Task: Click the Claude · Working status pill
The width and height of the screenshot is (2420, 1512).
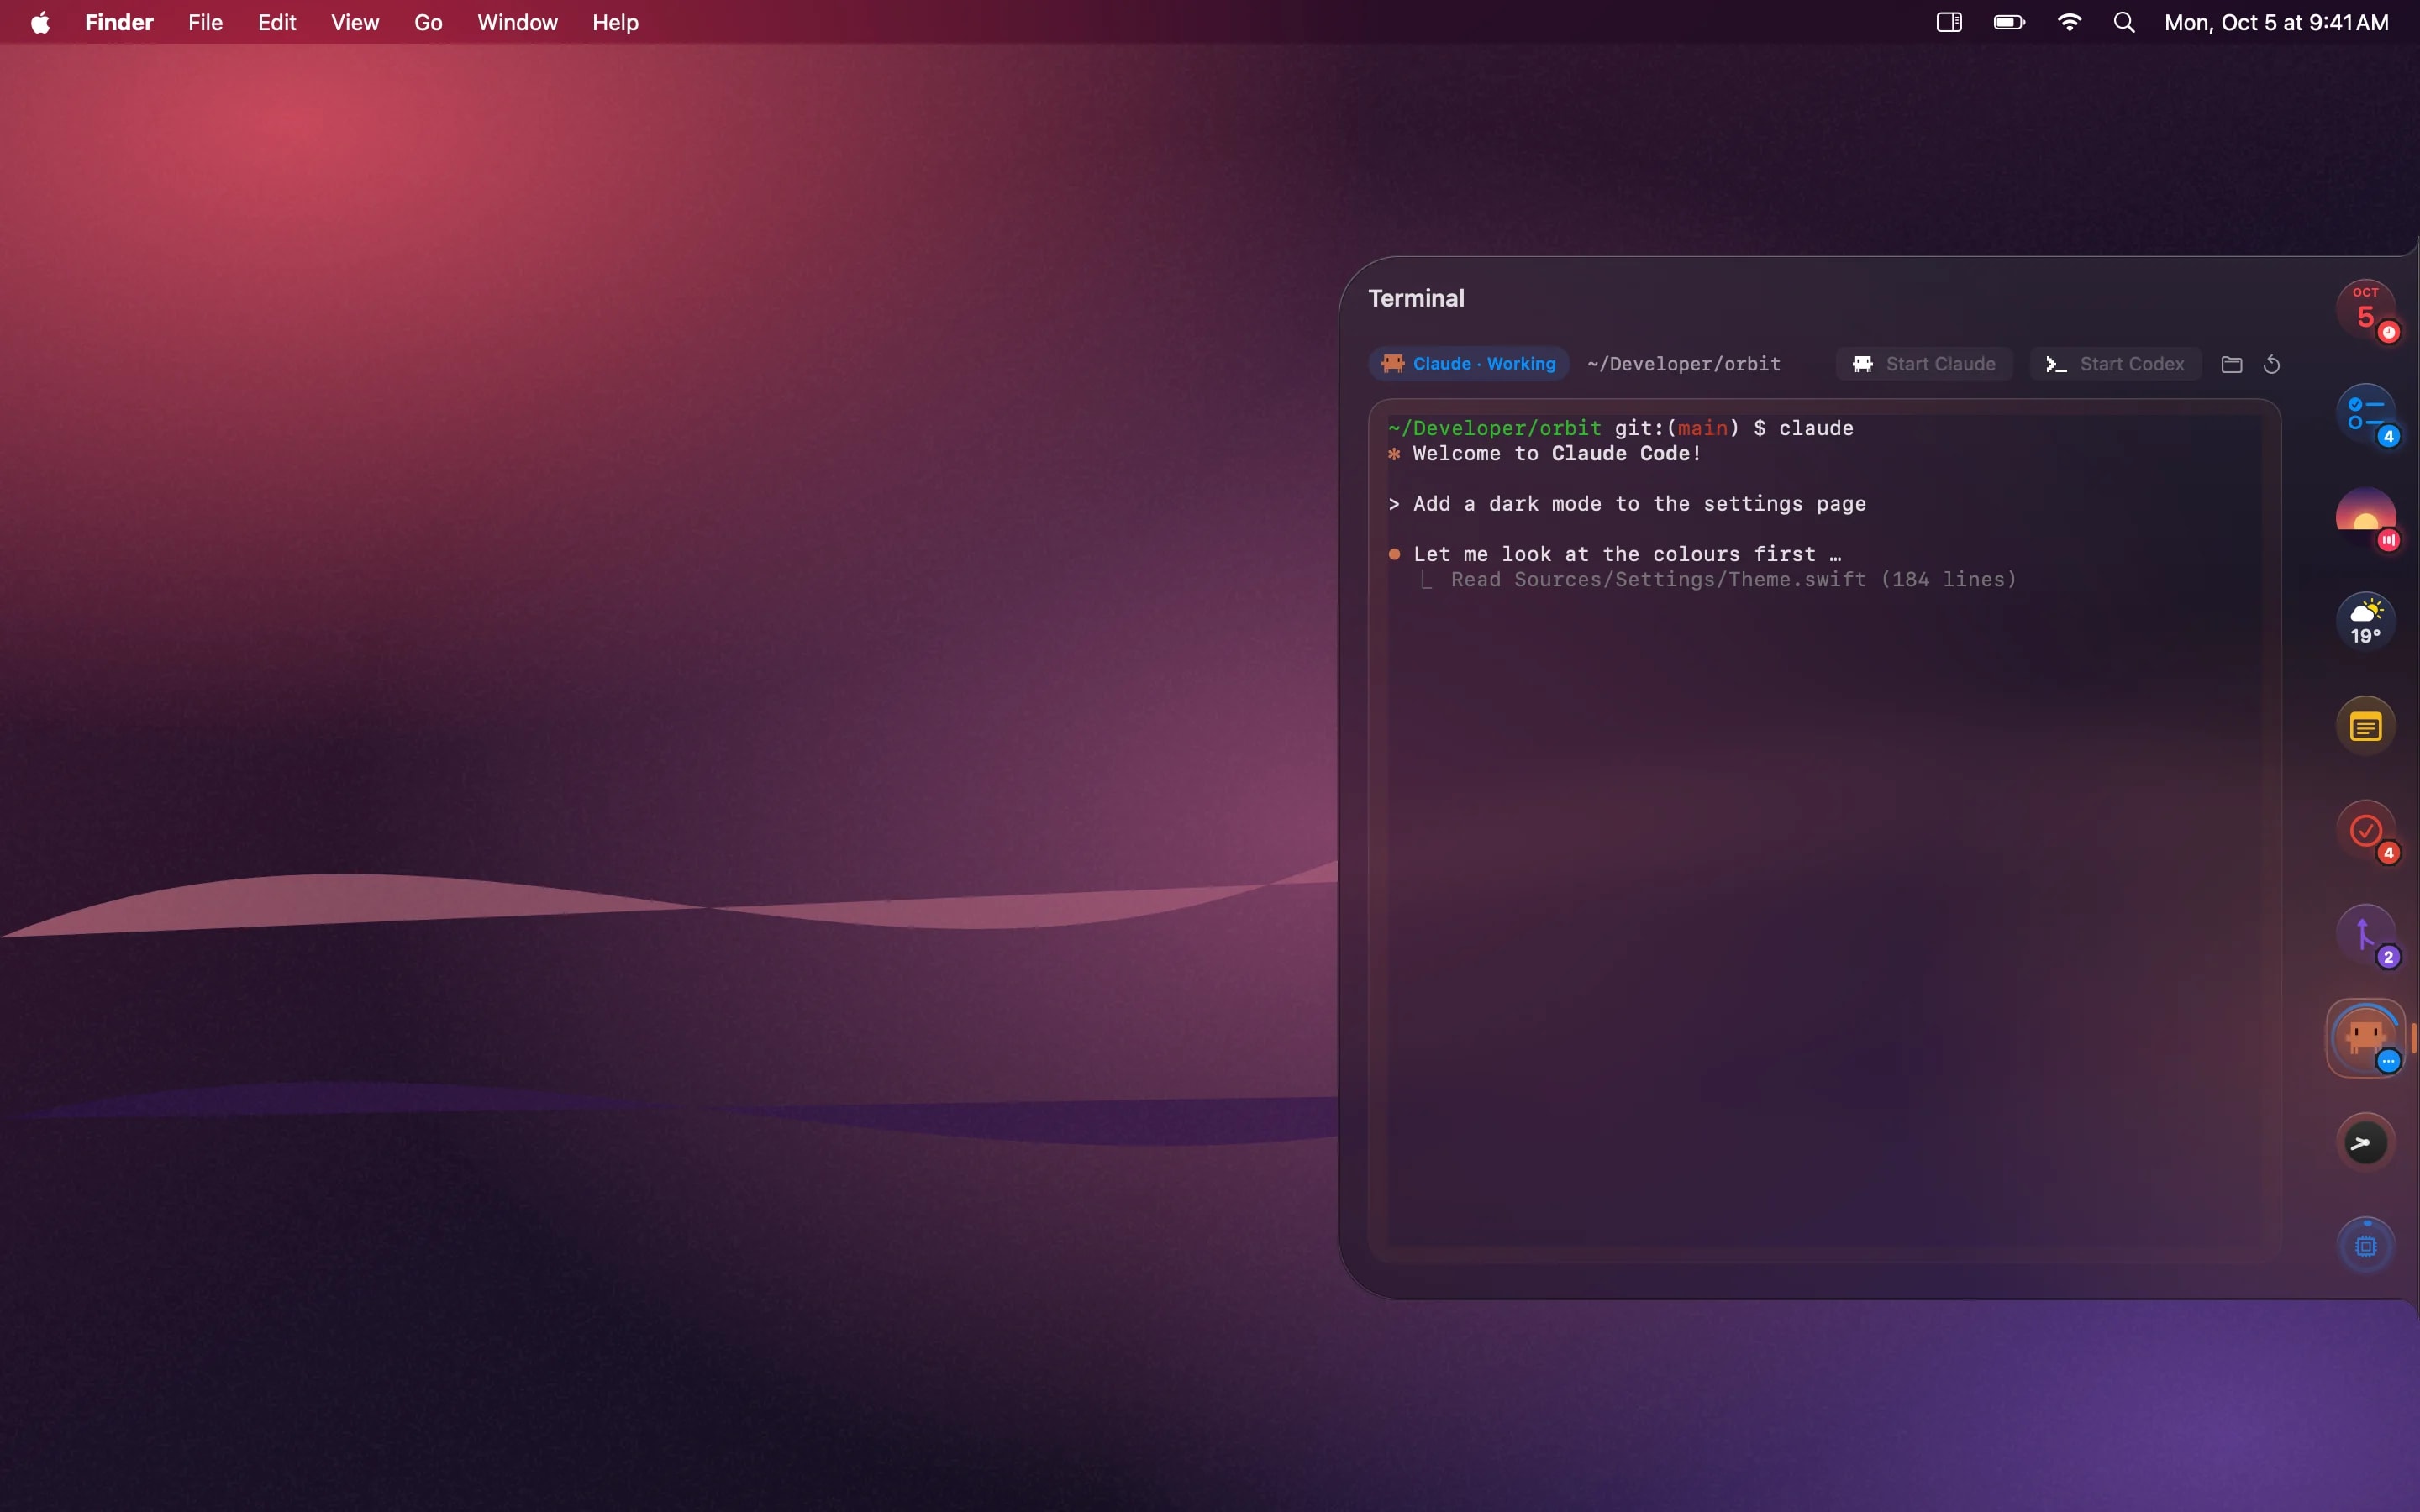Action: point(1468,364)
